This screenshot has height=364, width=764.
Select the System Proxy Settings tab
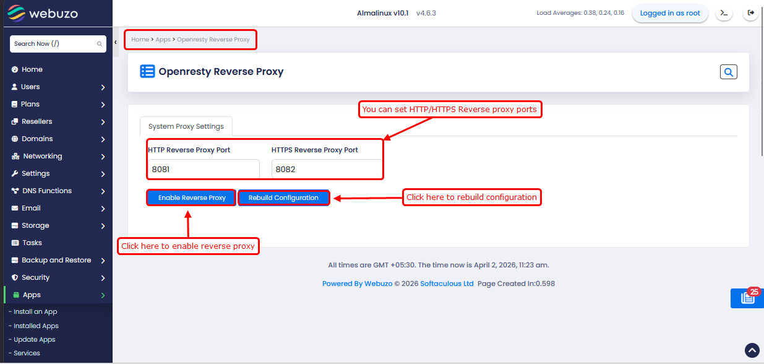point(186,126)
